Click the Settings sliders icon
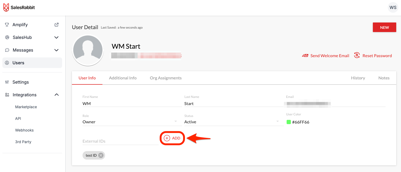This screenshot has width=401, height=172. coord(7,82)
